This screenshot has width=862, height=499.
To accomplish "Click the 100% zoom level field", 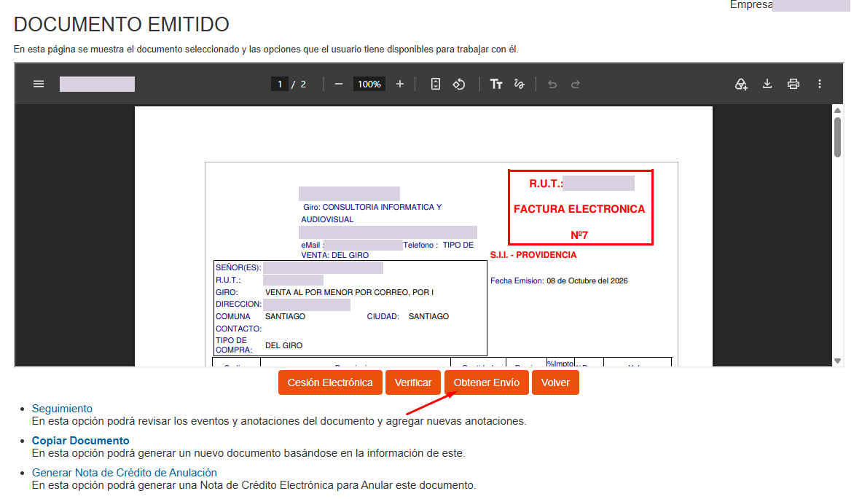I will [x=369, y=84].
